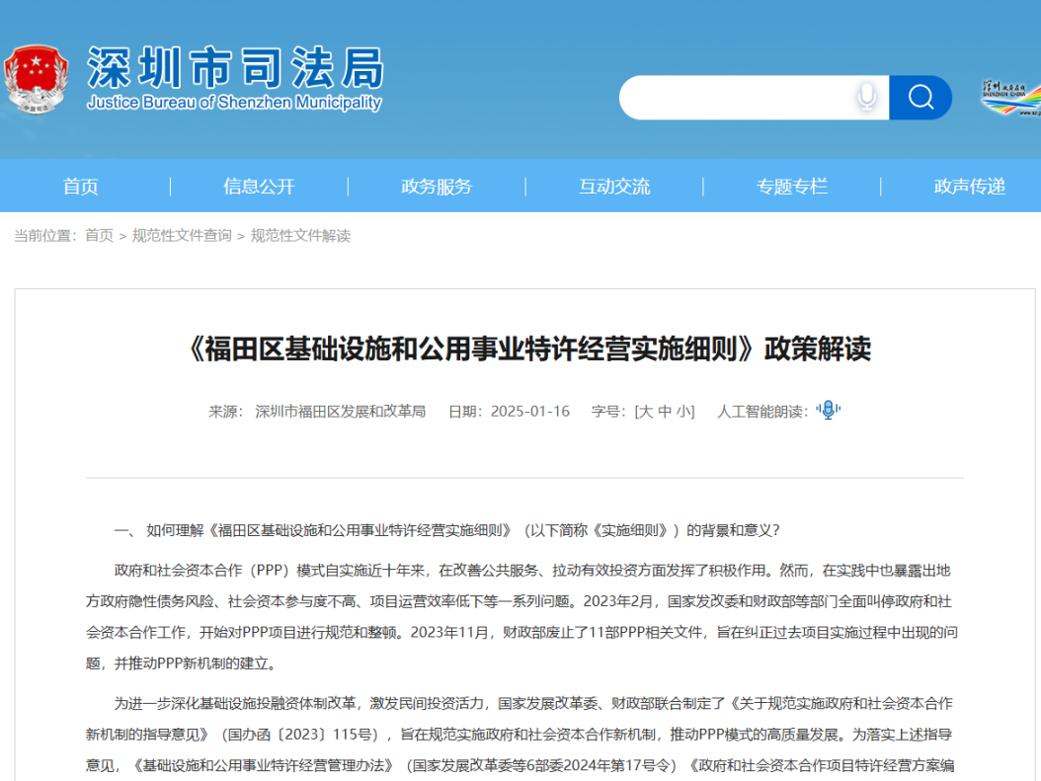Click the magnifying glass search button
The image size is (1041, 781).
pos(920,97)
